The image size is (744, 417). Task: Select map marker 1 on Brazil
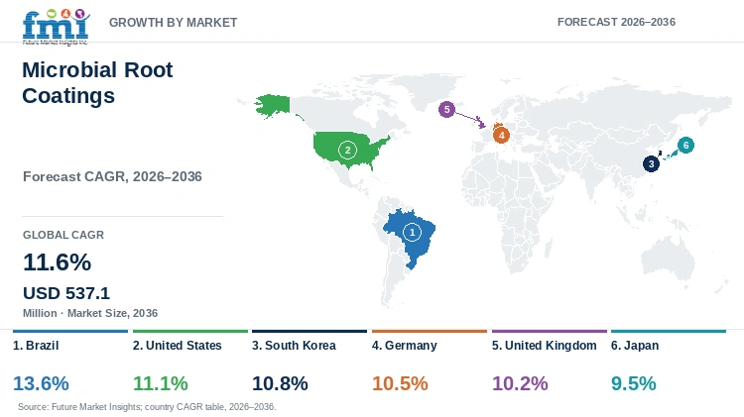pos(412,232)
